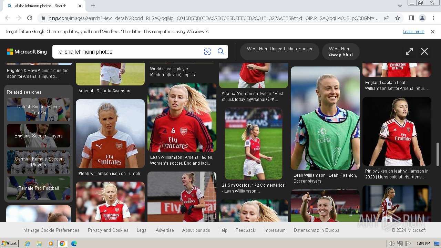Launch Internet Explorer from the taskbar
This screenshot has width=441, height=248.
click(x=27, y=244)
